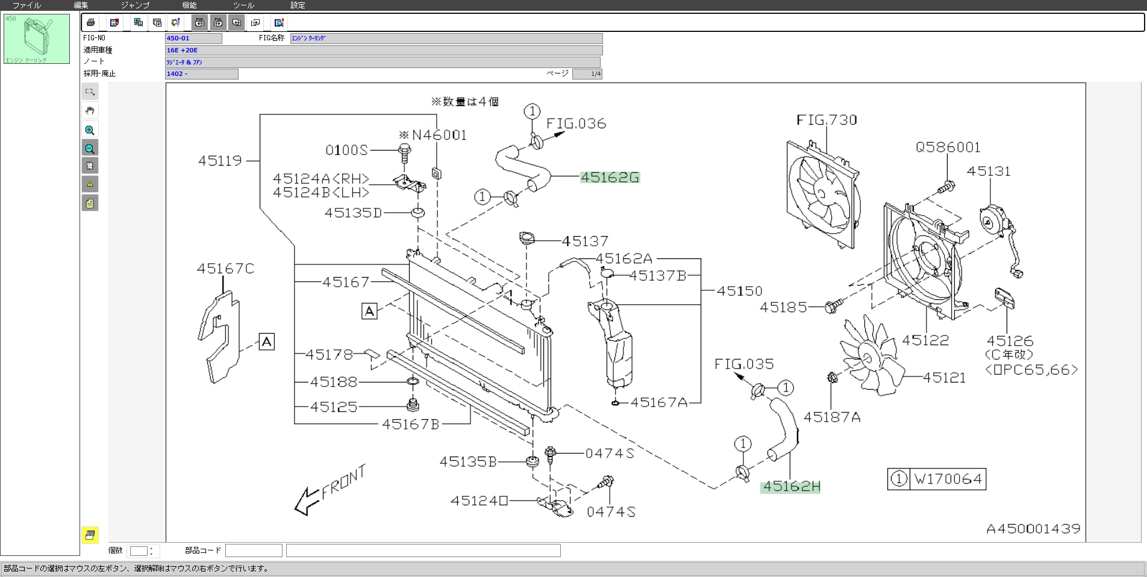Select highlighted part code 45162H

coord(792,487)
